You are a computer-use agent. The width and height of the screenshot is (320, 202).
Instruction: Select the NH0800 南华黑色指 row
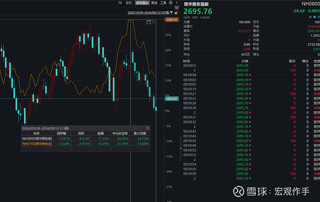click(86, 138)
